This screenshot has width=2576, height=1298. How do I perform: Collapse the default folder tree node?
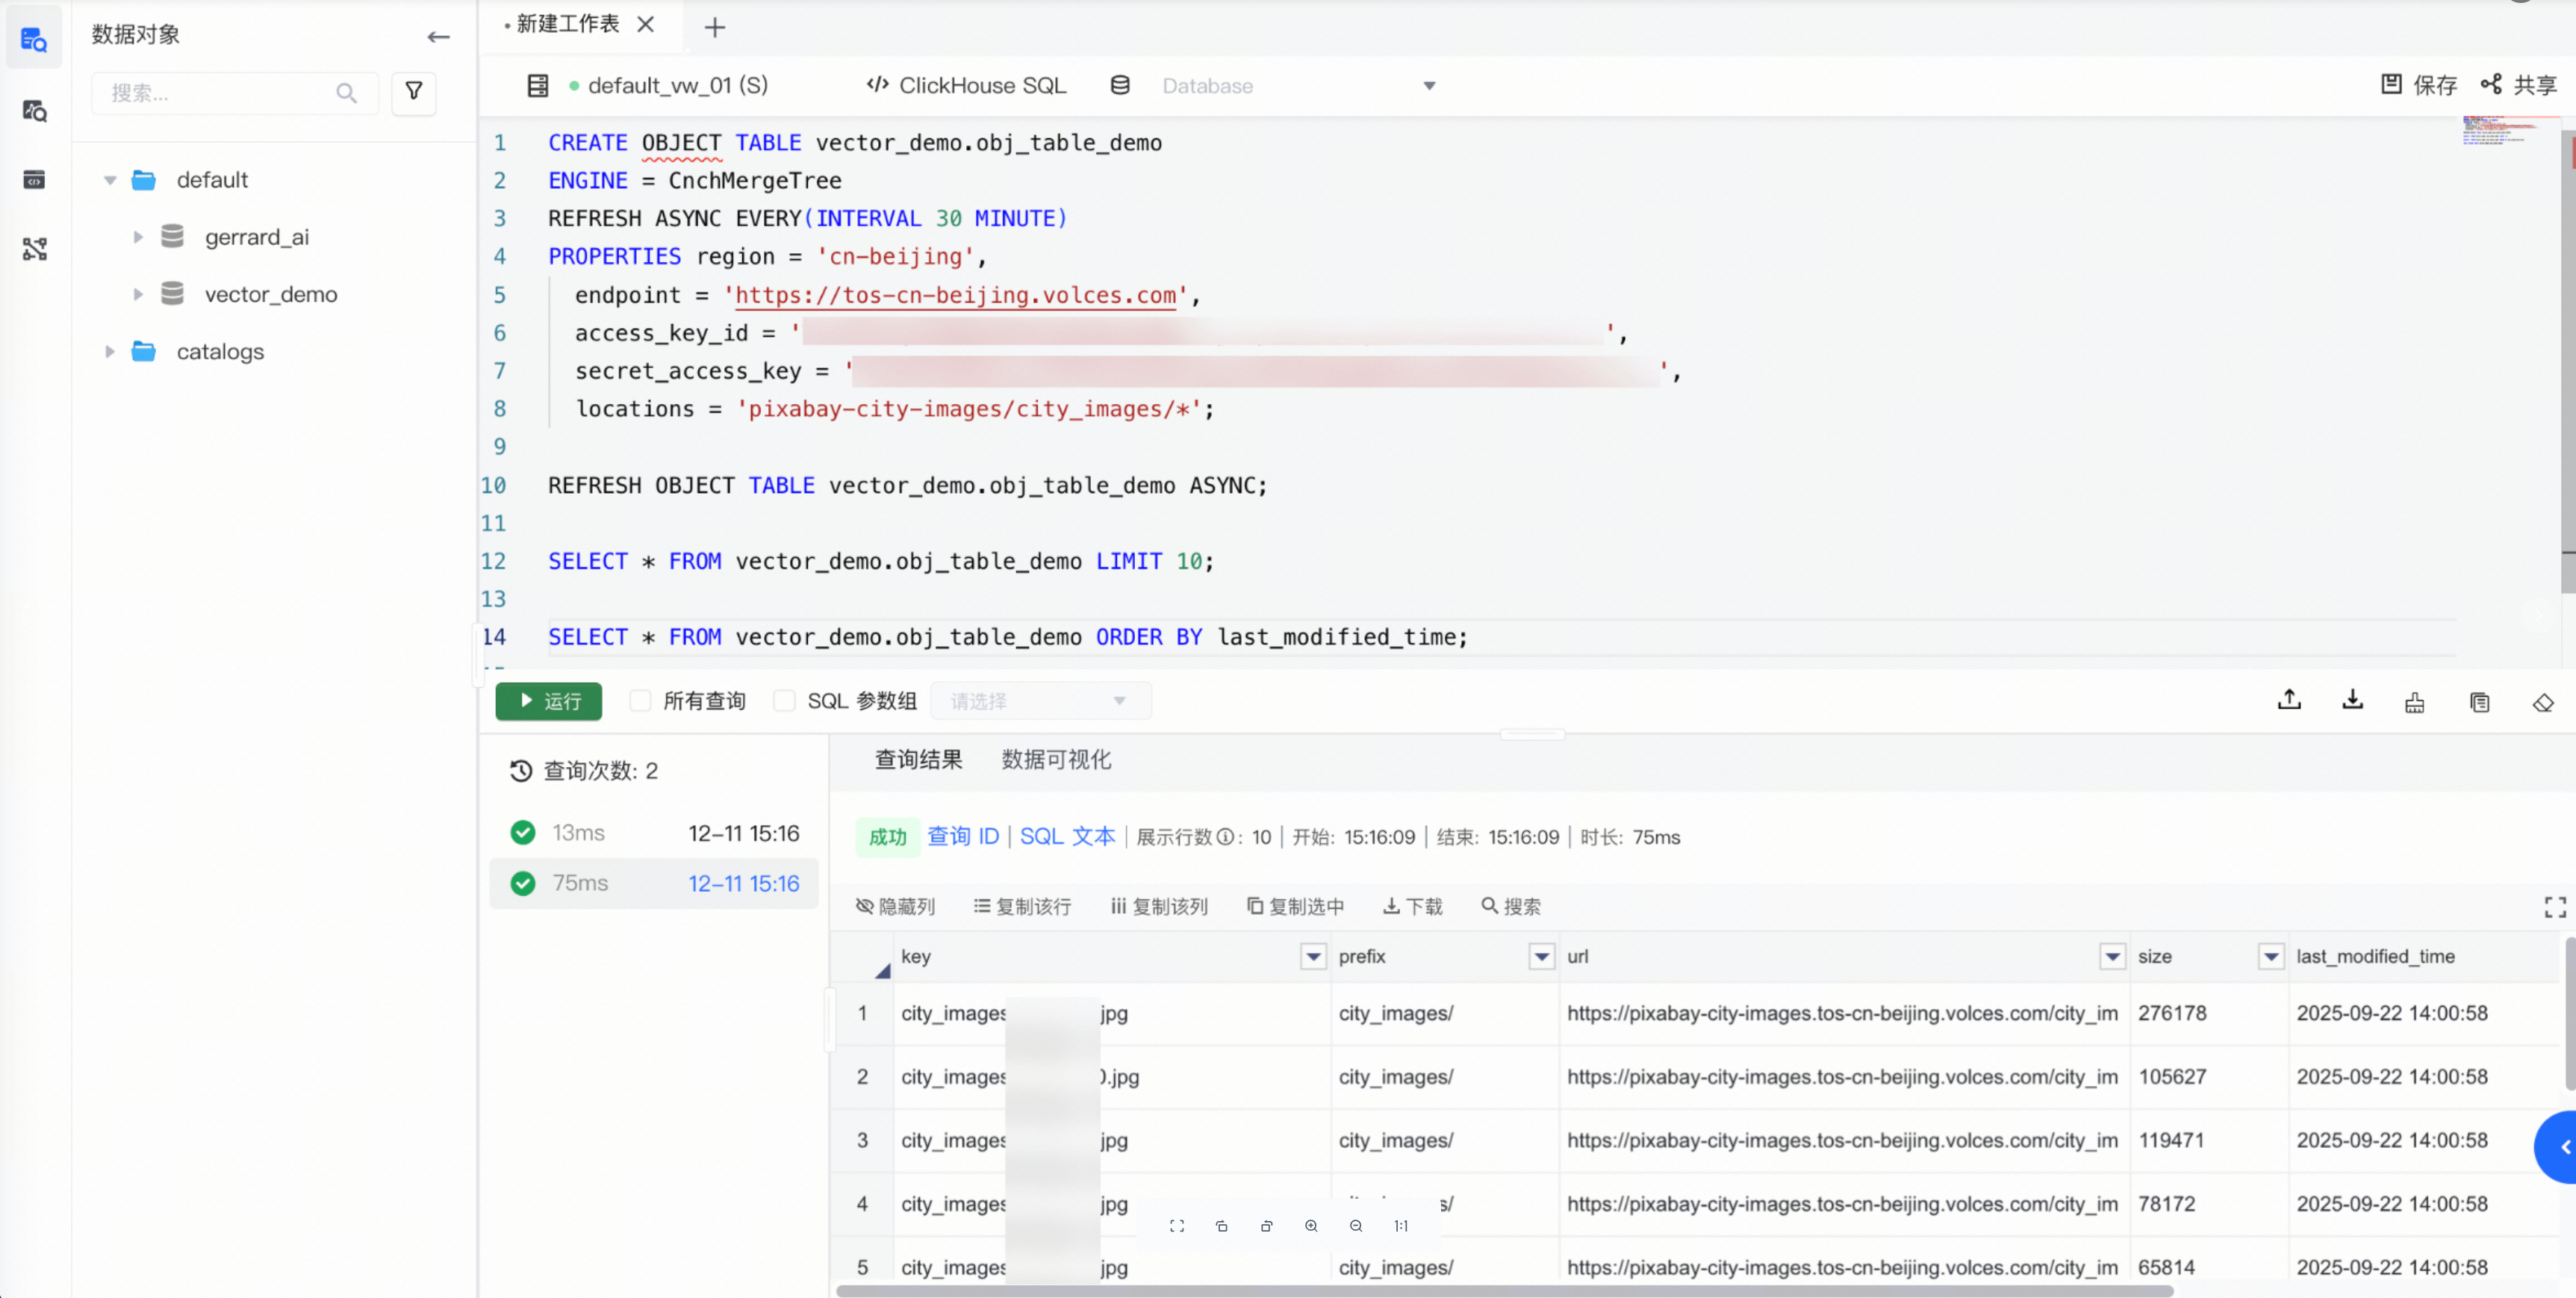pyautogui.click(x=110, y=180)
